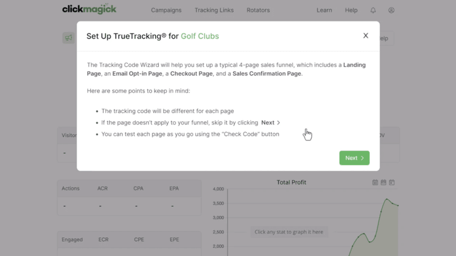The image size is (456, 256).
Task: Click the Next button in the wizard
Action: 354,158
